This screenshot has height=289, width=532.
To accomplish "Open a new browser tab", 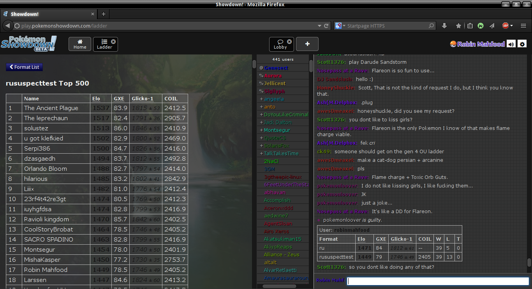I will tap(103, 14).
